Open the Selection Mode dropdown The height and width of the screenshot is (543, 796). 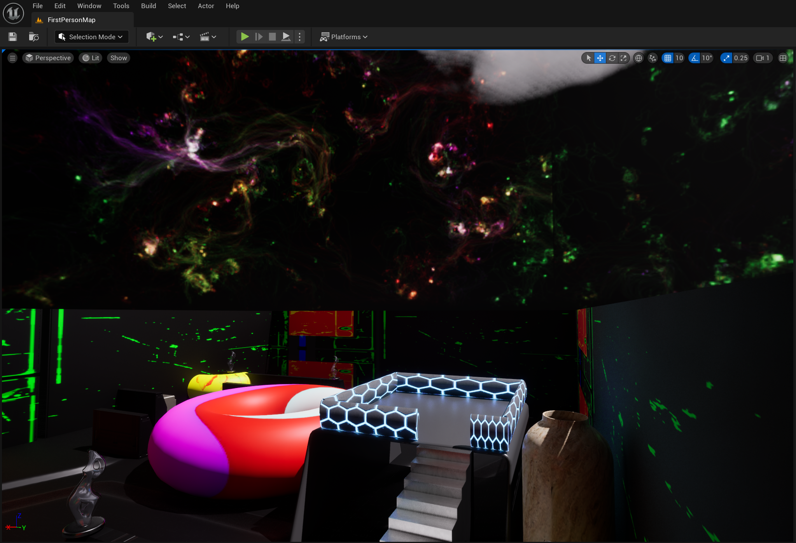(x=91, y=37)
